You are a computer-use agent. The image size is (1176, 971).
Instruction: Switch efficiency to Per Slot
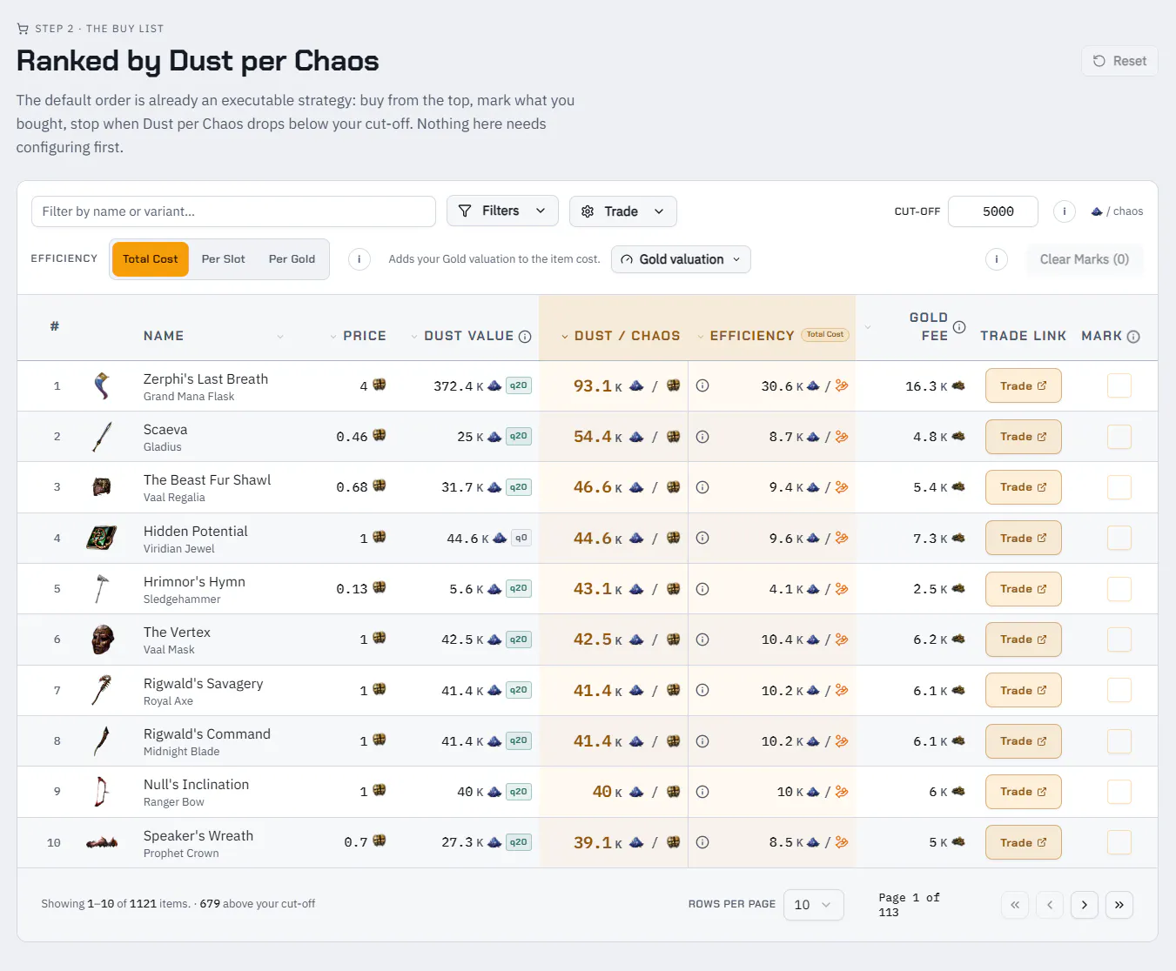click(223, 259)
